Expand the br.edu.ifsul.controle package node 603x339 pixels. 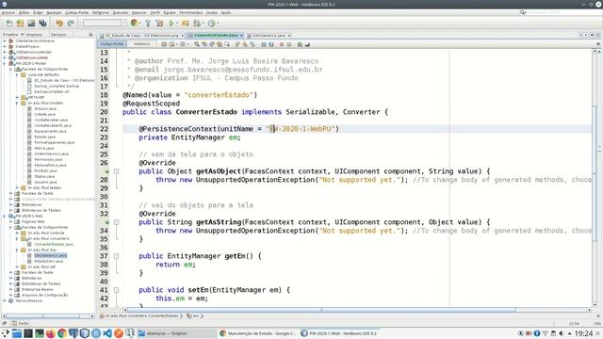point(17,233)
